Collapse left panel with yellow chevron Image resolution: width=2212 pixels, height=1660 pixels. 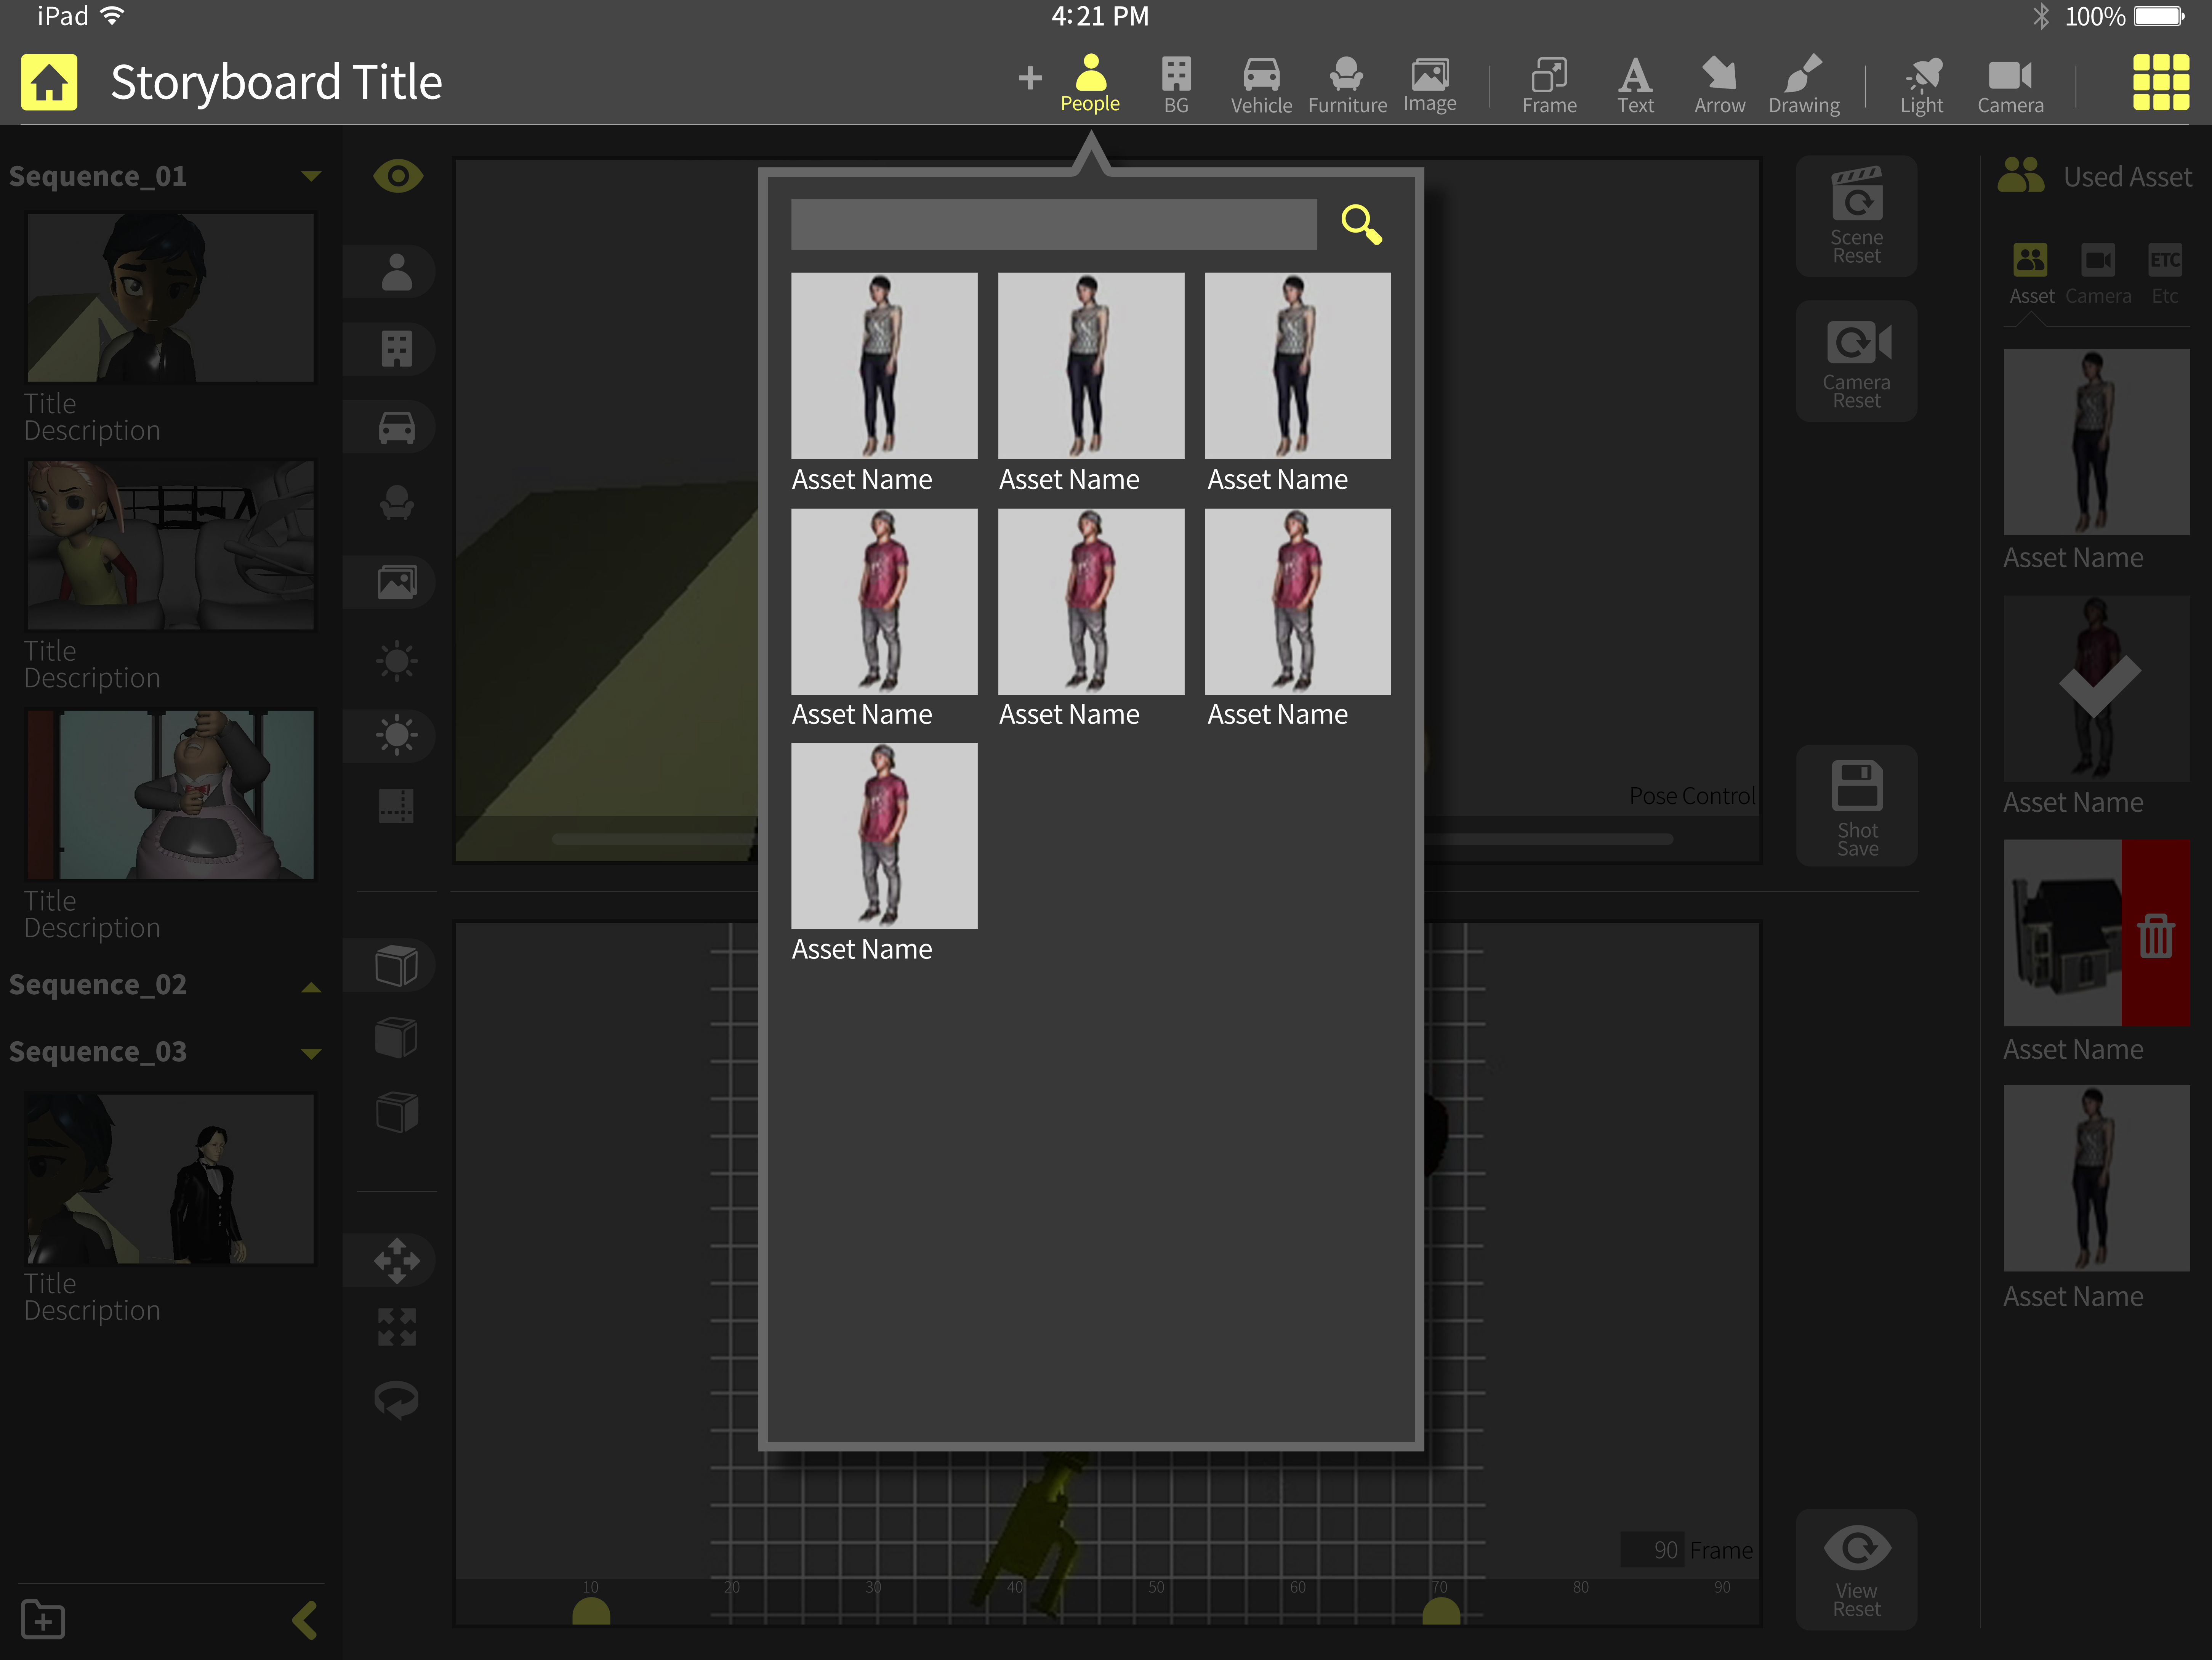pos(305,1620)
